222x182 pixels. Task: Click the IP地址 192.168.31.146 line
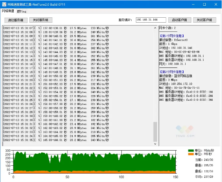point(176,48)
